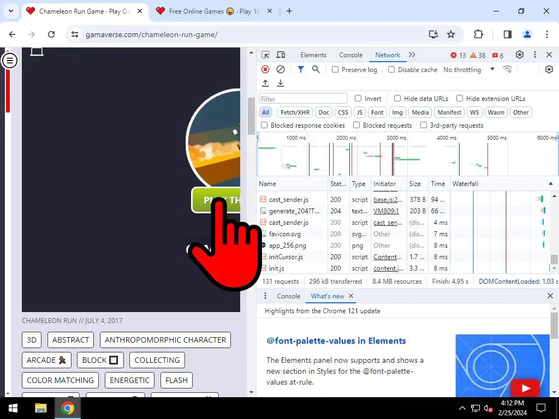Expand more DevTools tabs chevron
559x419 pixels.
[412, 55]
